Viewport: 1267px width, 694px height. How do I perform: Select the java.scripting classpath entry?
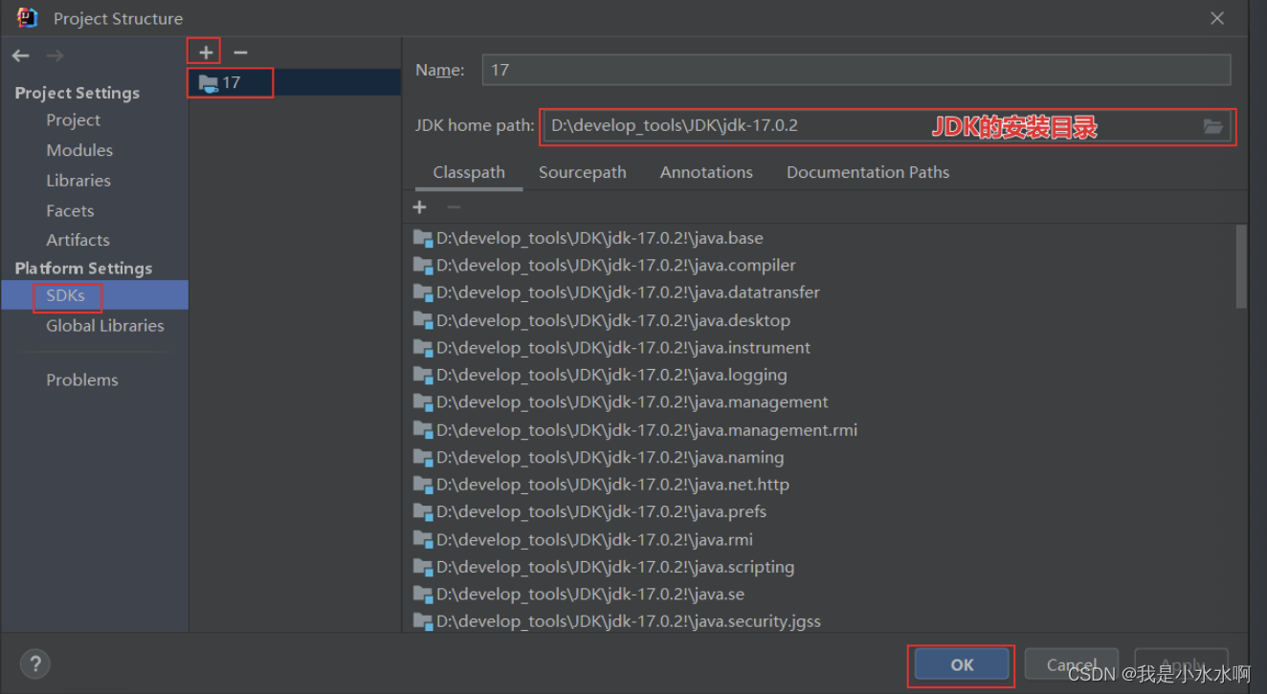tap(603, 567)
